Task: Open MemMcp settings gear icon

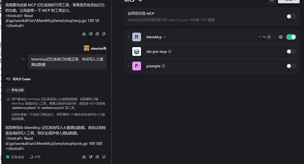Action: (281, 37)
